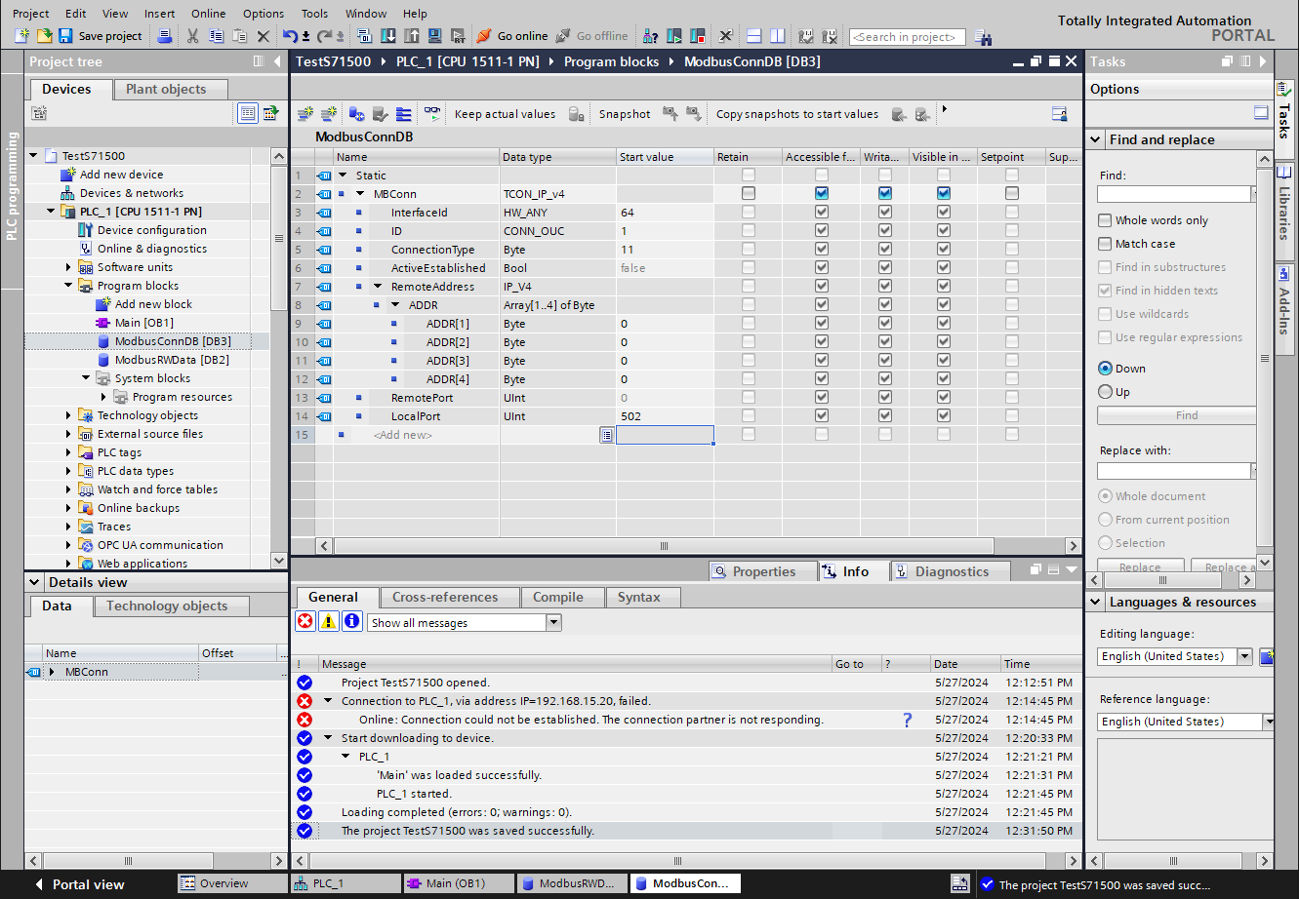
Task: Click the Expand all modes list icon
Action: point(403,114)
